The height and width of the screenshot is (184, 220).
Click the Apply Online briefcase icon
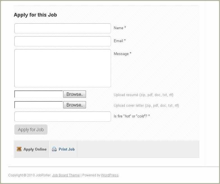pos(19,149)
